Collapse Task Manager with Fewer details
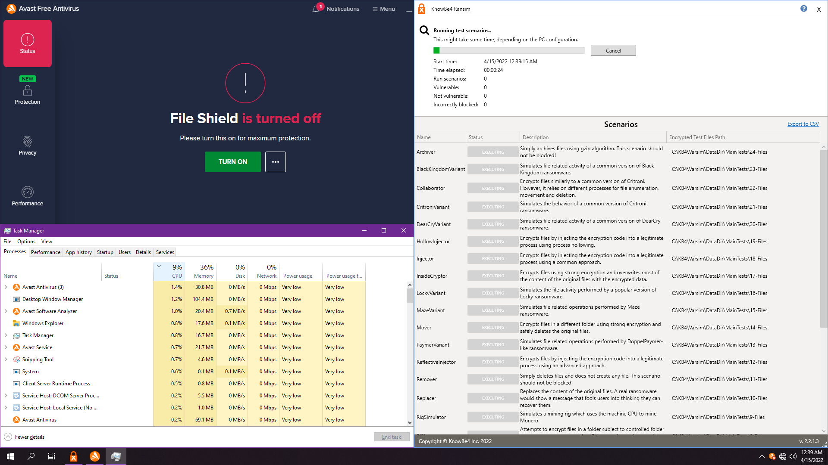This screenshot has width=828, height=465. pos(25,437)
